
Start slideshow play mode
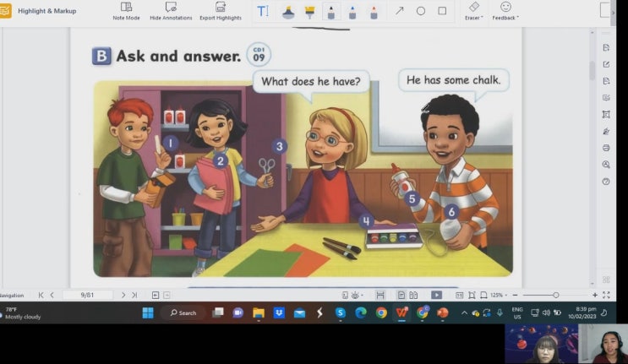[x=436, y=296]
